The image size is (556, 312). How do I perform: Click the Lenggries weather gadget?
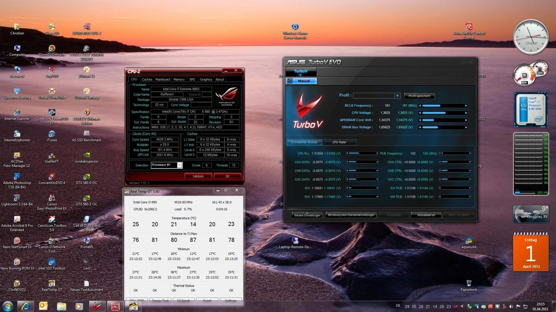[531, 214]
